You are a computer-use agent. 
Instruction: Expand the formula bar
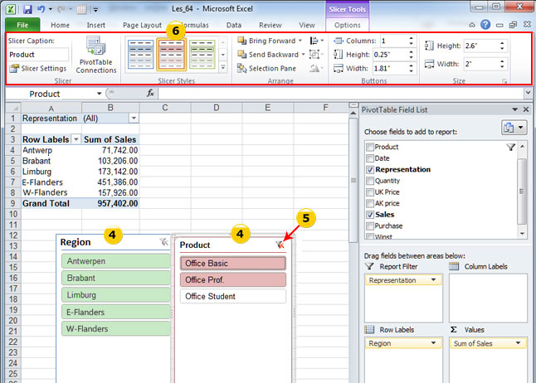pyautogui.click(x=529, y=93)
